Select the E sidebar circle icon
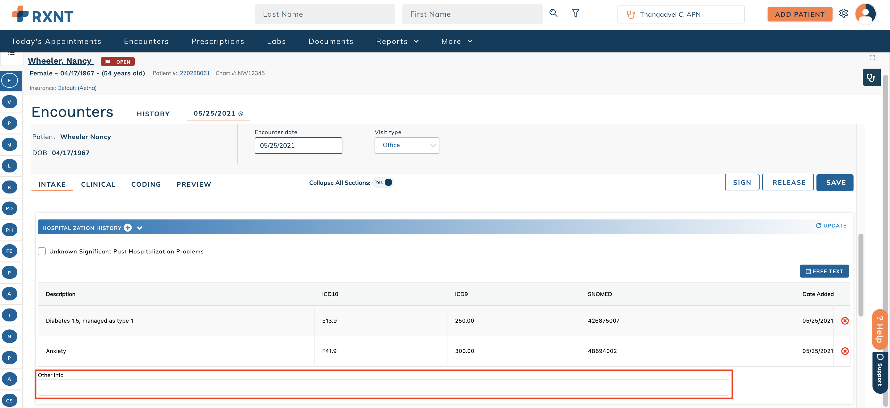This screenshot has height=408, width=890. 9,80
